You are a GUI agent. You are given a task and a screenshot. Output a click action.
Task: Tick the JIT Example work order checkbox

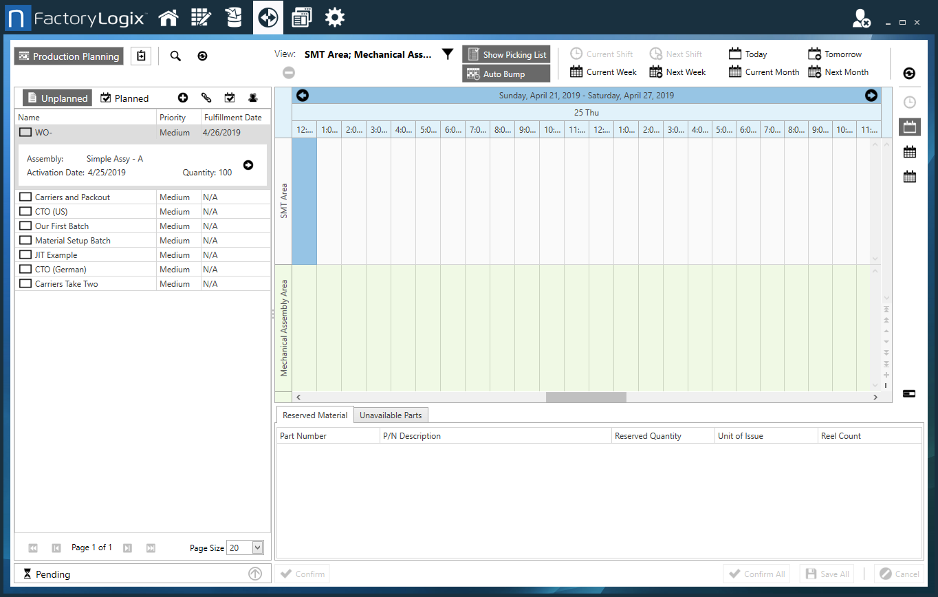tap(25, 254)
